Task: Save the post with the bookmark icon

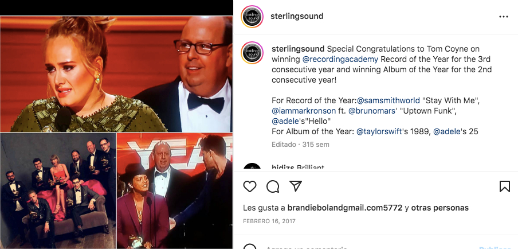Action: pyautogui.click(x=504, y=186)
